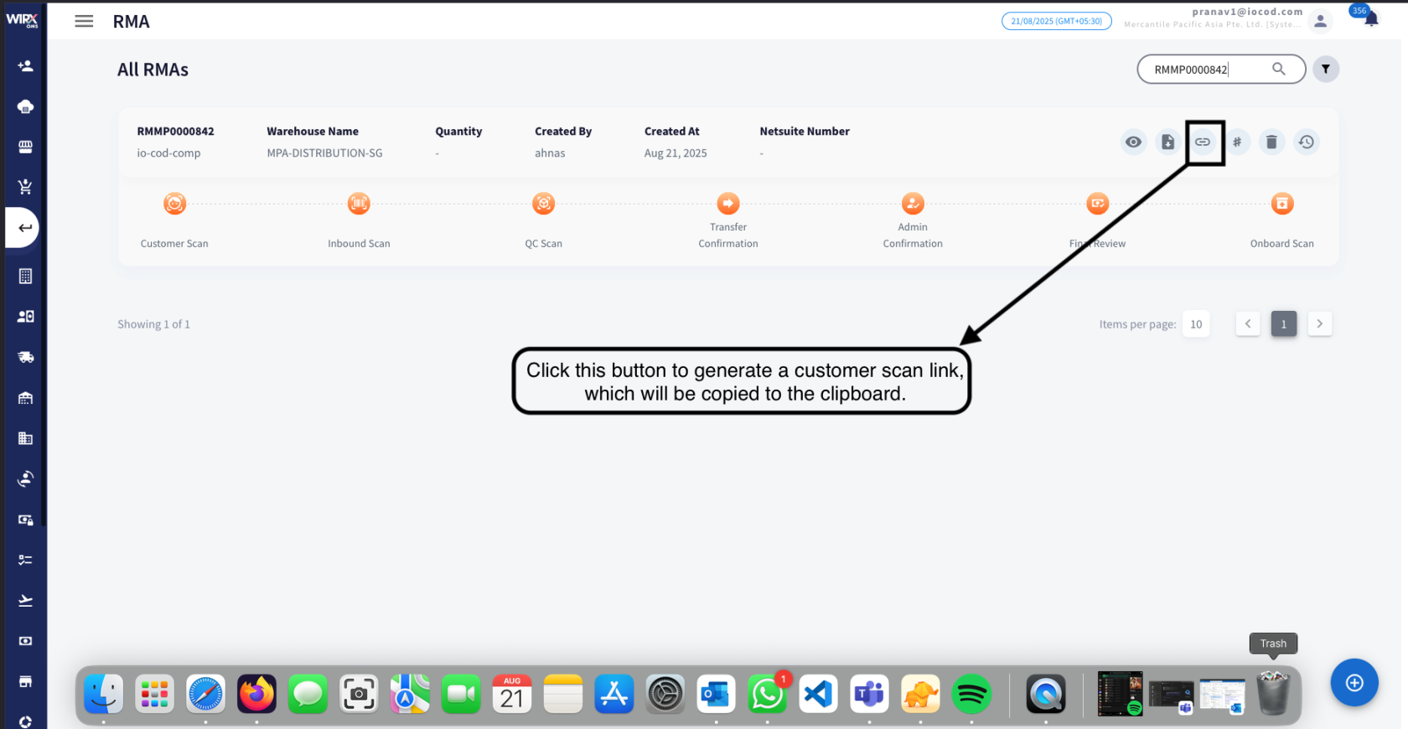This screenshot has width=1408, height=729.
Task: Open the warehouse sidebar icon
Action: pos(25,398)
